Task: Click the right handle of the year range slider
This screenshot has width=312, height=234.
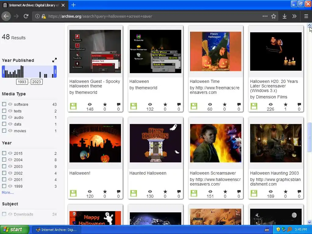Action: [x=55, y=72]
